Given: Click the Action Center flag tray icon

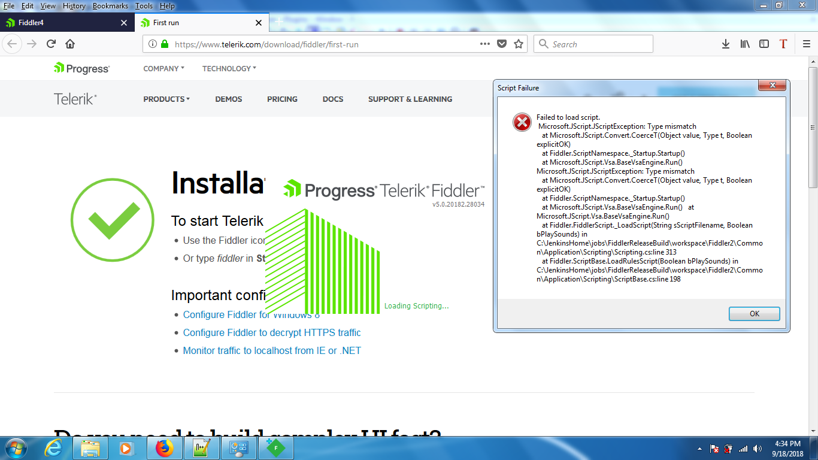Looking at the screenshot, I should click(714, 449).
